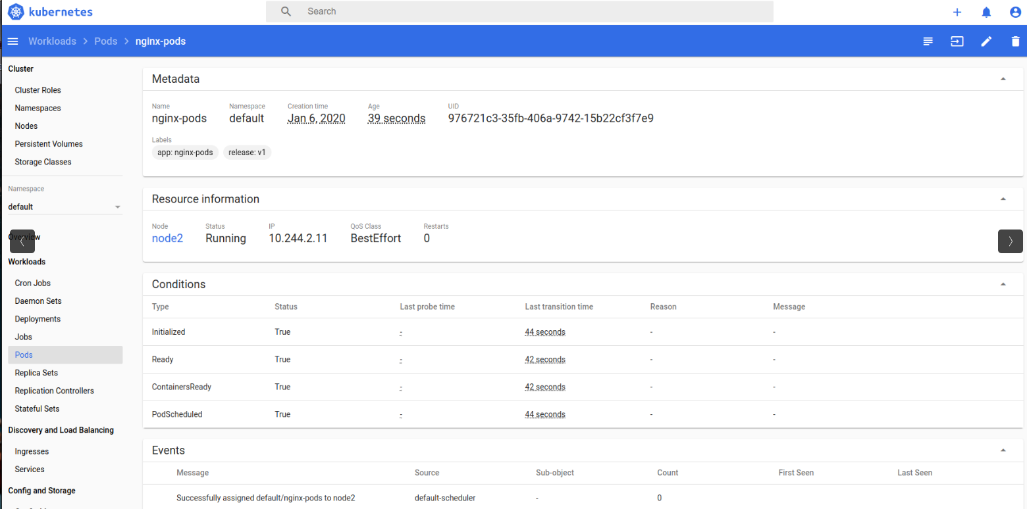Click Config and Storage heading
This screenshot has width=1027, height=509.
(42, 491)
